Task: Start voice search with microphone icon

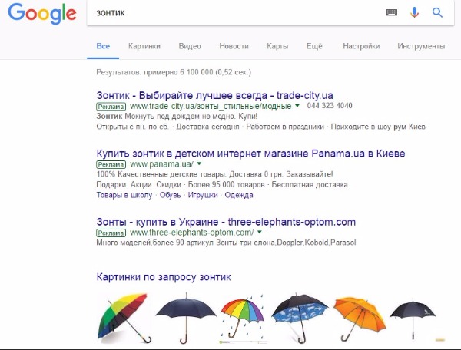Action: (414, 12)
